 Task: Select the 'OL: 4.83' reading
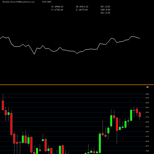(x=105, y=13)
